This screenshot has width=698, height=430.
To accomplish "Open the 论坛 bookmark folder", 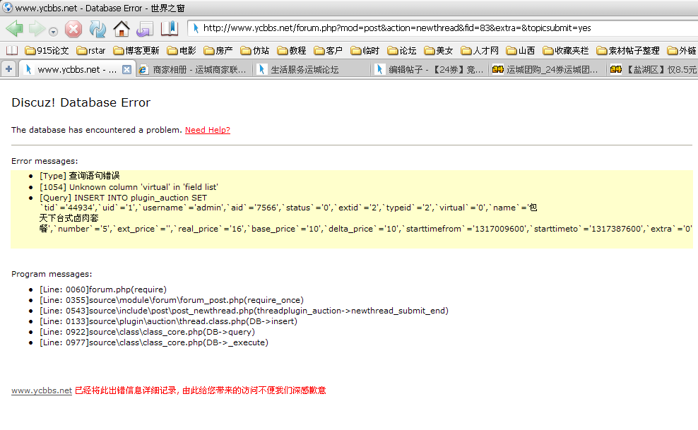I will click(x=401, y=51).
